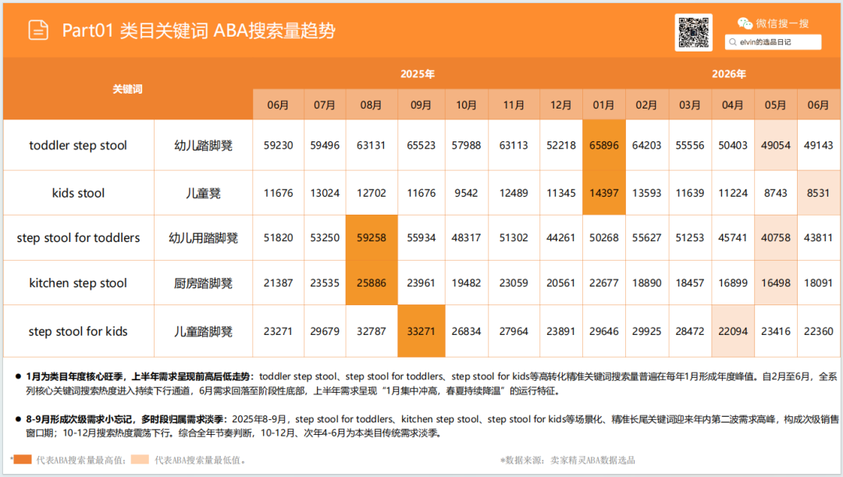Click highlighted peak cell 14397

pos(603,193)
